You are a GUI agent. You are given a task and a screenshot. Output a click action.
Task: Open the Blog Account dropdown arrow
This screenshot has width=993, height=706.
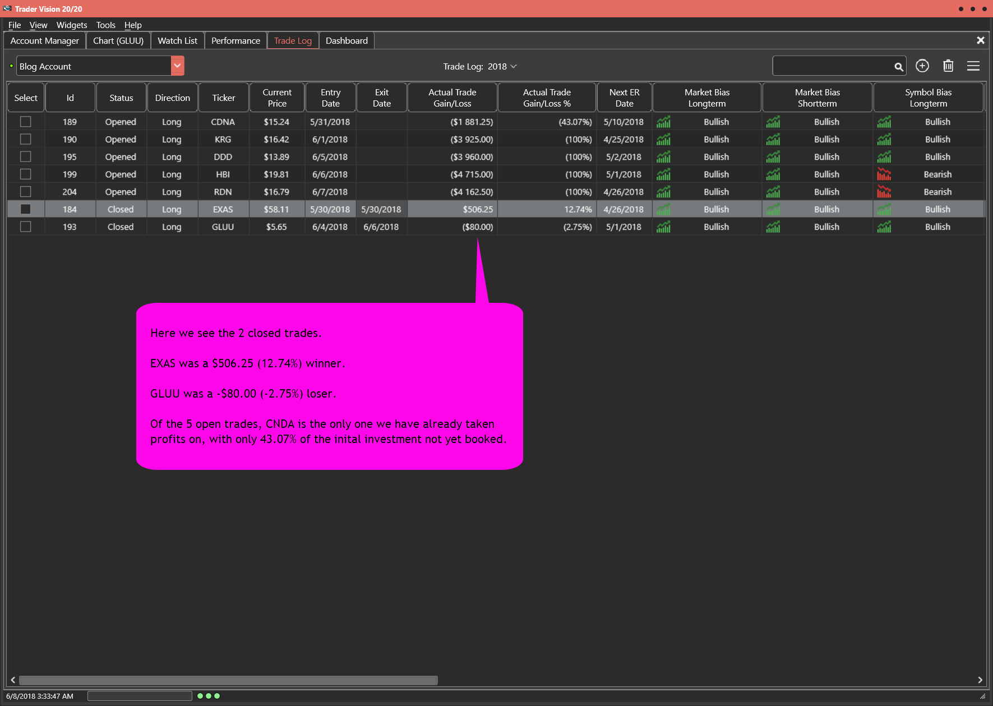(x=177, y=66)
